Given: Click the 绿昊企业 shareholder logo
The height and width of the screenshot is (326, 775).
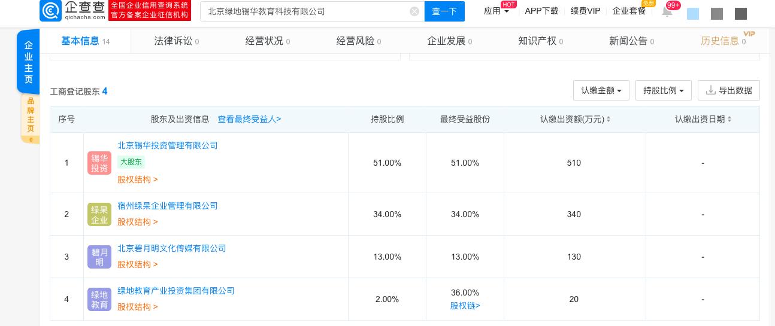Looking at the screenshot, I should (99, 214).
